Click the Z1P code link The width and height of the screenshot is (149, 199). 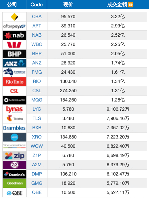[x=37, y=155]
